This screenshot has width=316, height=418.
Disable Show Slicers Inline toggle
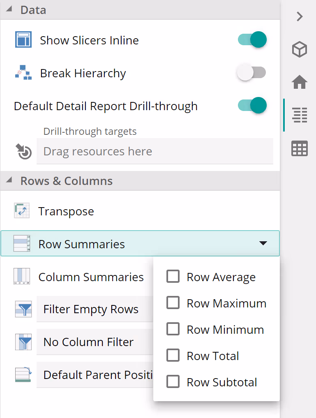pos(252,40)
